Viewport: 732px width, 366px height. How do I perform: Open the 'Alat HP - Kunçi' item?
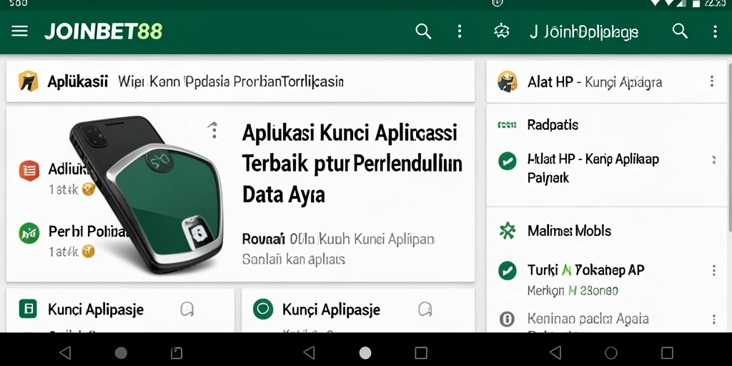pyautogui.click(x=594, y=82)
